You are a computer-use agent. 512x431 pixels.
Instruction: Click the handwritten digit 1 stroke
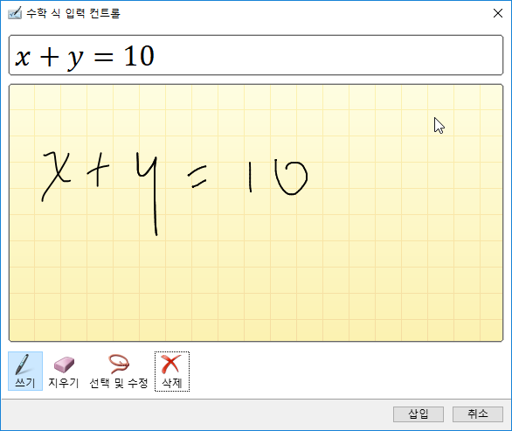pos(250,177)
